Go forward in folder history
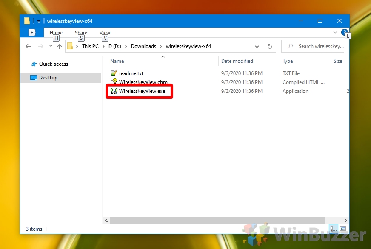 click(41, 46)
